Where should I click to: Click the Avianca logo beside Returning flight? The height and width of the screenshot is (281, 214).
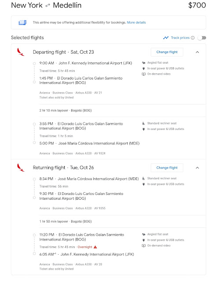(21, 168)
